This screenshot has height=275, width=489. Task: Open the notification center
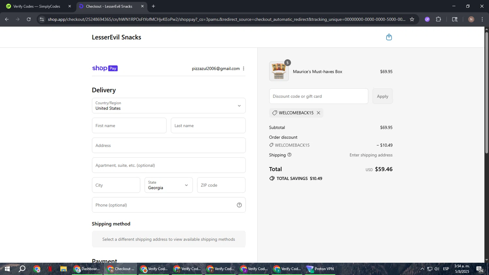[x=480, y=269]
